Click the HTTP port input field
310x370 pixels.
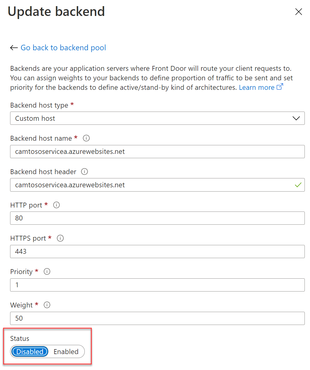pos(157,218)
